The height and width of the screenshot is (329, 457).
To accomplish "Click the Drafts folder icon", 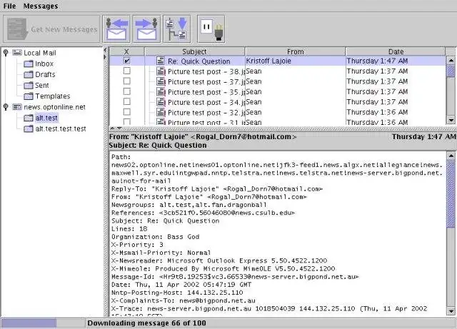I will pyautogui.click(x=29, y=74).
